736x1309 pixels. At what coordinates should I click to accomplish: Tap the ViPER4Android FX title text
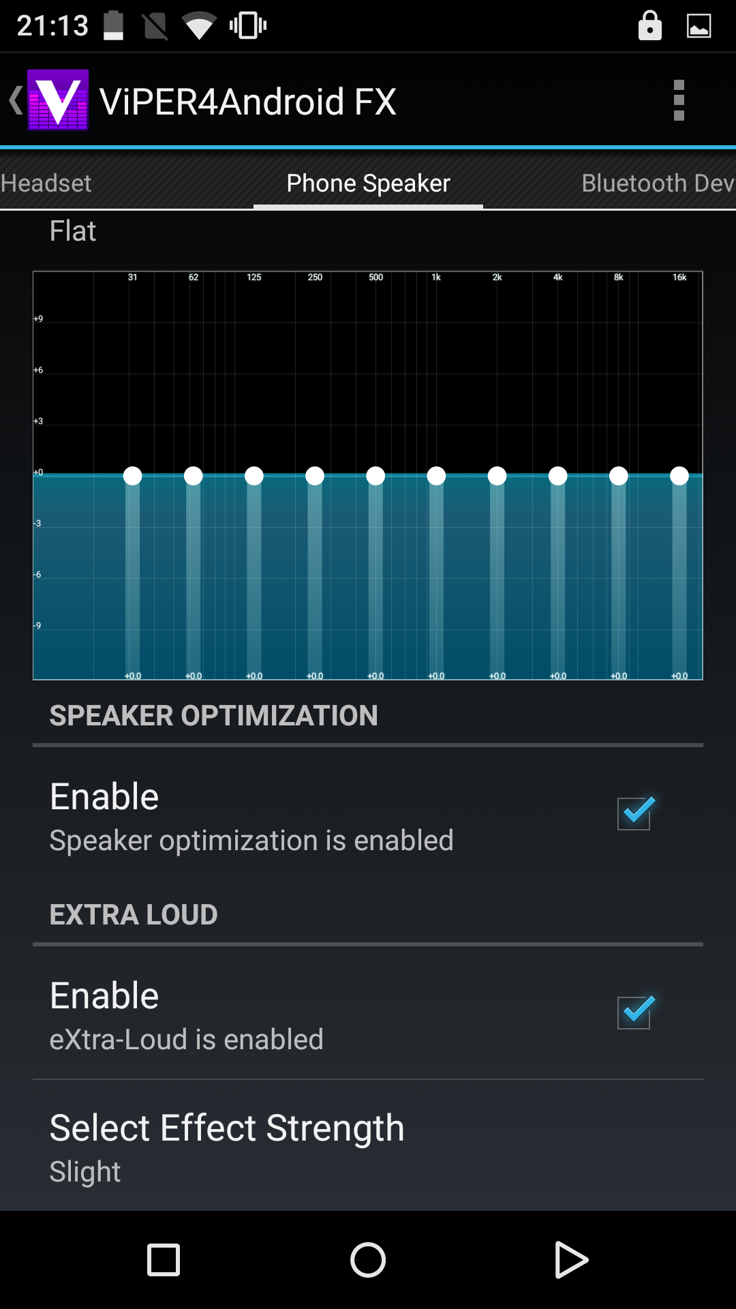click(x=248, y=102)
